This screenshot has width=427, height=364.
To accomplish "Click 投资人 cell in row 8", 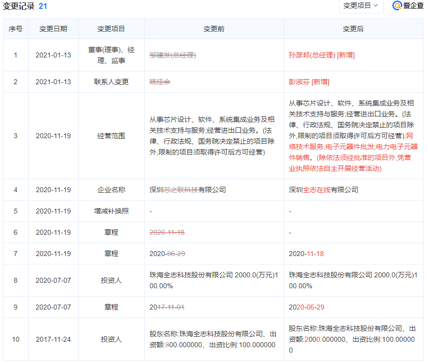I will click(x=111, y=280).
